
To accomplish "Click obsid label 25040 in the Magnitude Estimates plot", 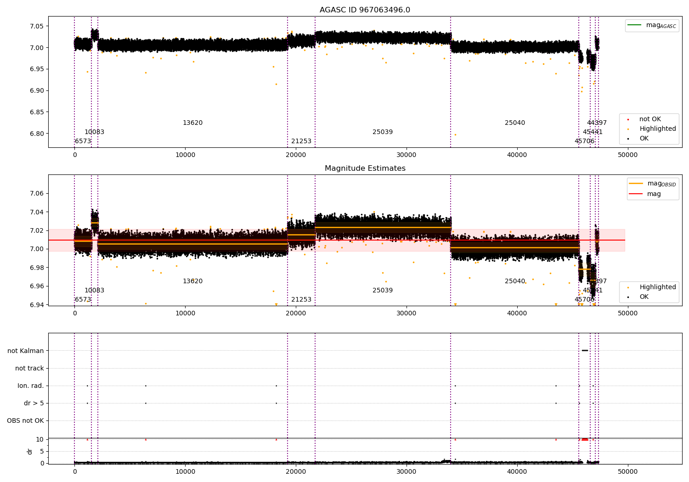I will (x=515, y=281).
